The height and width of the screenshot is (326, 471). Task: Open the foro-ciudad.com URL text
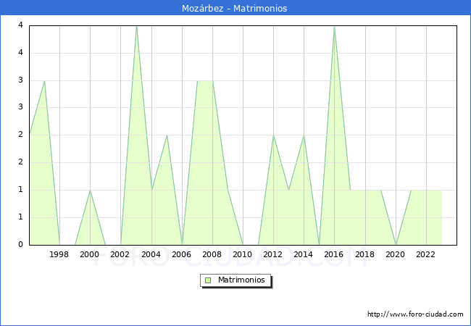click(415, 314)
